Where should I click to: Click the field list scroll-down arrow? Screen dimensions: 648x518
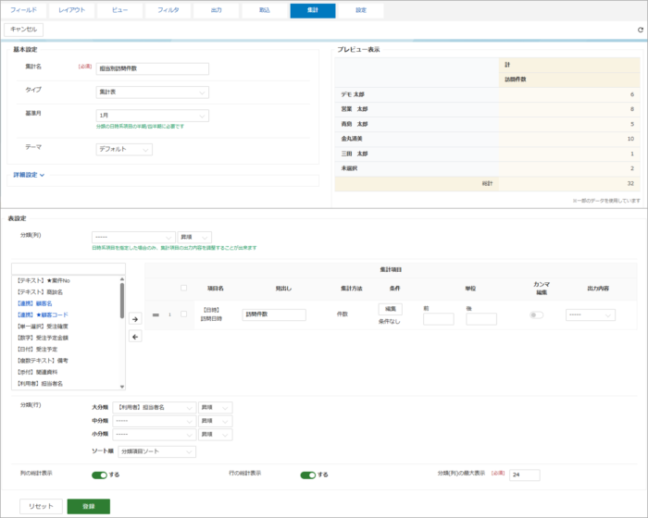coord(122,387)
